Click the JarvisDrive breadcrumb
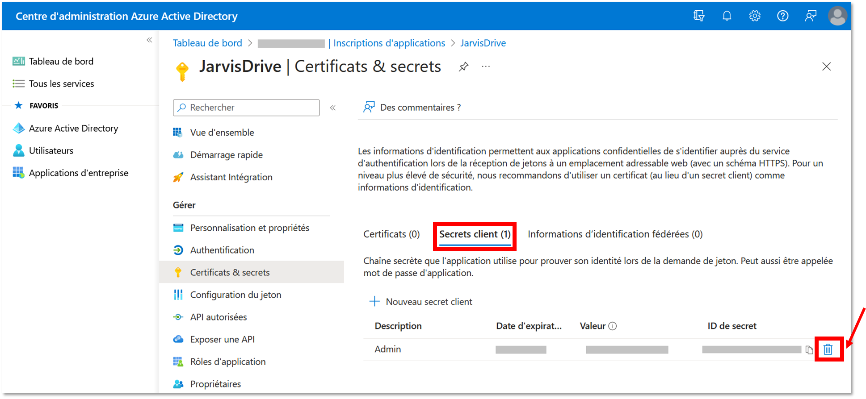Image resolution: width=866 pixels, height=399 pixels. [x=483, y=43]
